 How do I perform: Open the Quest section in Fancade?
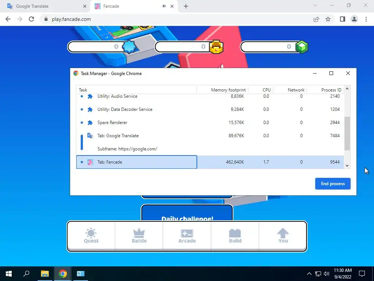point(91,236)
